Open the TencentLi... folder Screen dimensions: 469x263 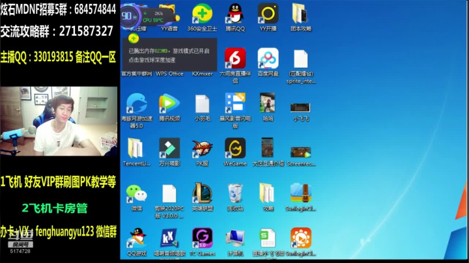tap(137, 152)
